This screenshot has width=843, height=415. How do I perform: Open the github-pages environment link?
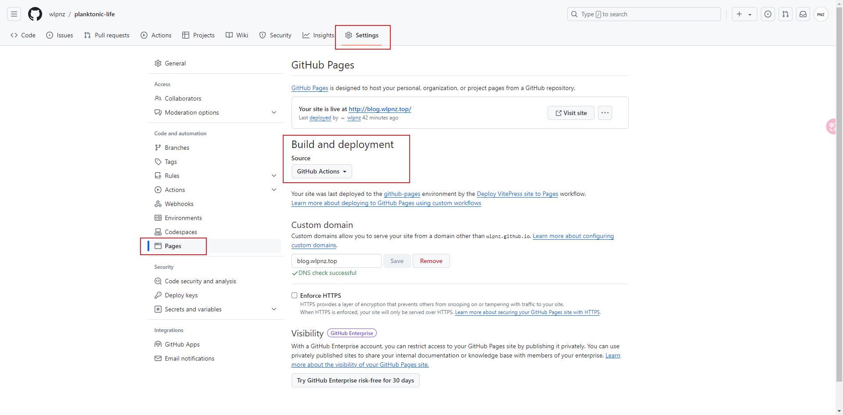(402, 194)
